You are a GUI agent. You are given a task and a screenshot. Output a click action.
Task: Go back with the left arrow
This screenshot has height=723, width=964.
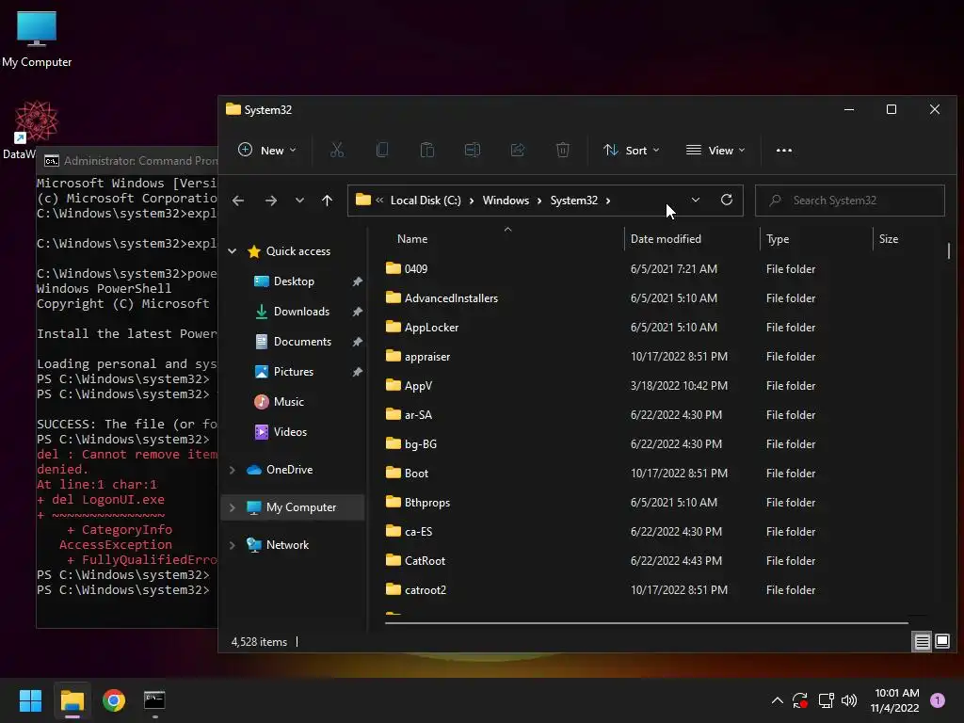click(238, 201)
